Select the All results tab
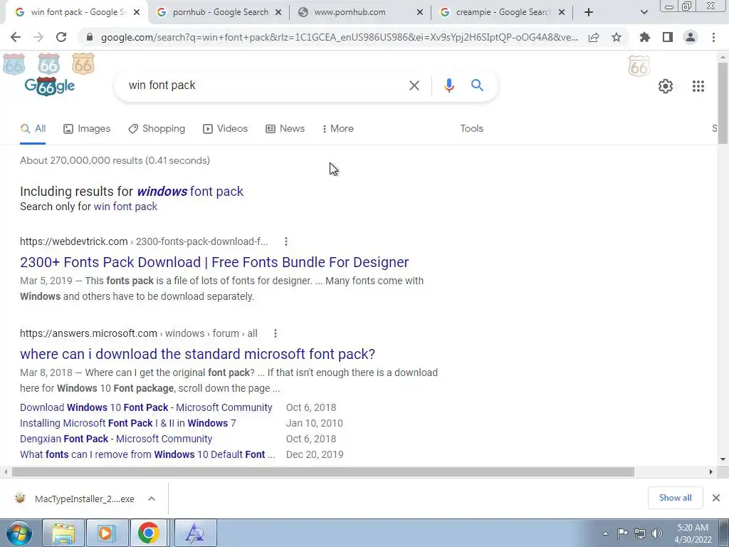 pyautogui.click(x=33, y=129)
